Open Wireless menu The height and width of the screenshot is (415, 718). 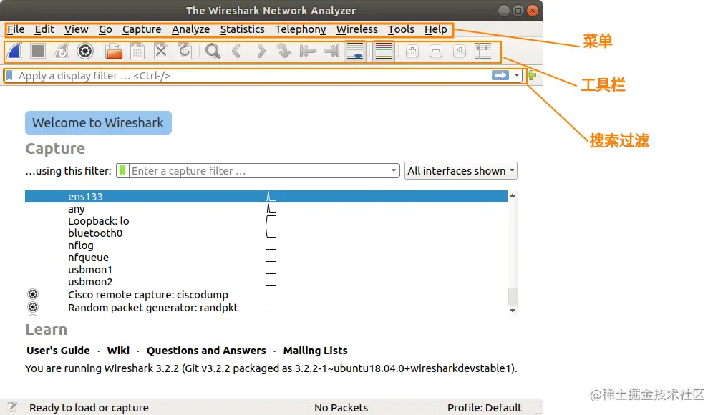click(x=356, y=29)
